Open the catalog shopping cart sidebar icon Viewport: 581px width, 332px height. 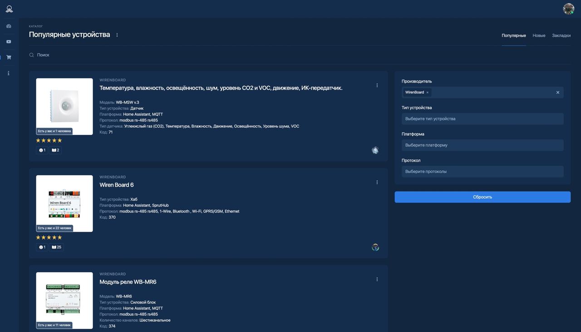coord(9,57)
